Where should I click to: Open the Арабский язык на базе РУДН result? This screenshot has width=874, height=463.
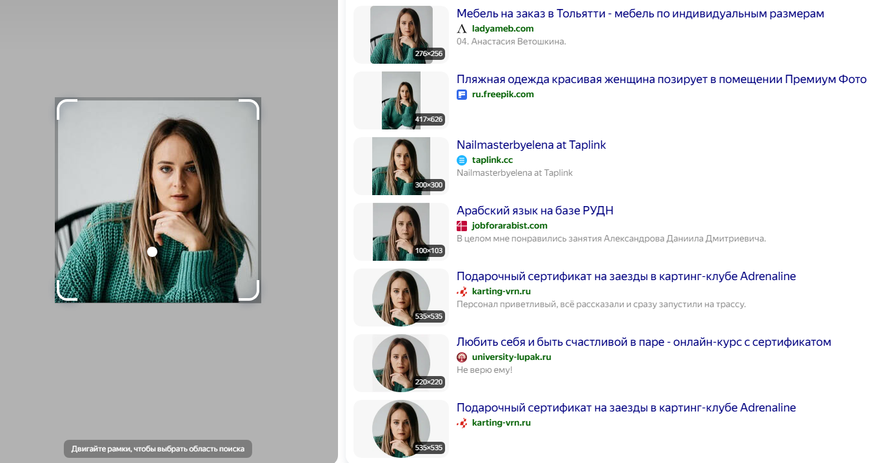[535, 211]
